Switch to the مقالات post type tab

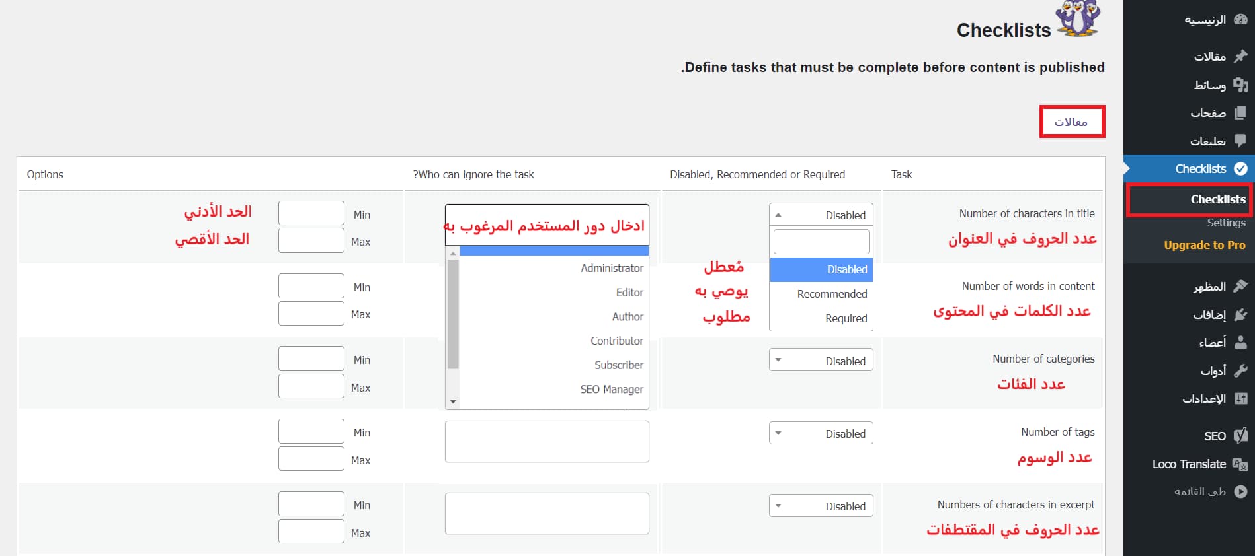click(x=1071, y=122)
